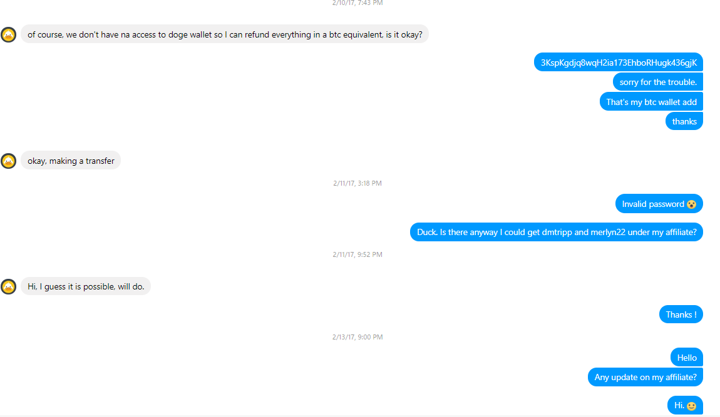Screen dimensions: 720x417
Task: Click 'That's my btc wallet add' message
Action: coord(651,102)
